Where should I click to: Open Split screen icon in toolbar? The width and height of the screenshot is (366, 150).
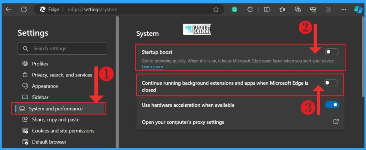pyautogui.click(x=267, y=10)
